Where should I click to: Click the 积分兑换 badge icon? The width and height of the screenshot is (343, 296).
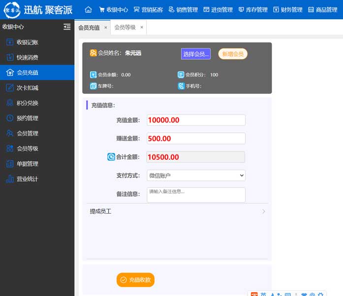pyautogui.click(x=10, y=103)
